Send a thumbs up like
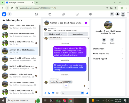Screen dimensions: 129x103 pos(87,93)
